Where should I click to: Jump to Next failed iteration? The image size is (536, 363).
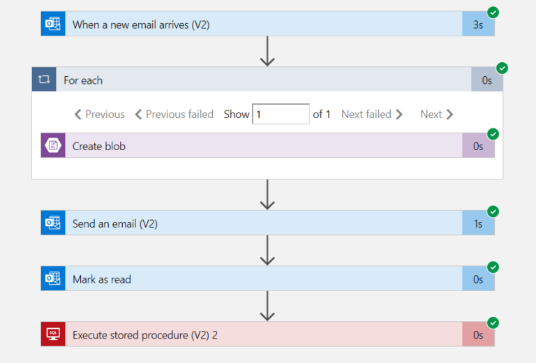(x=372, y=114)
